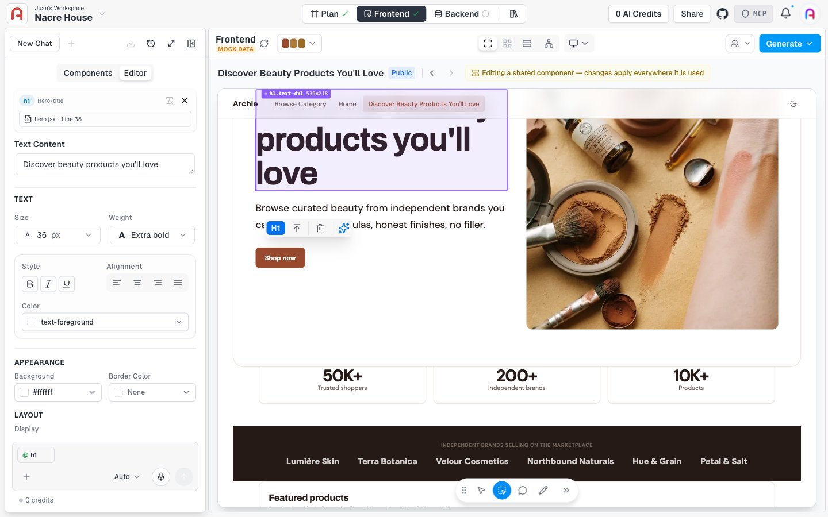828x517 pixels.
Task: Open the Components tab
Action: (88, 73)
